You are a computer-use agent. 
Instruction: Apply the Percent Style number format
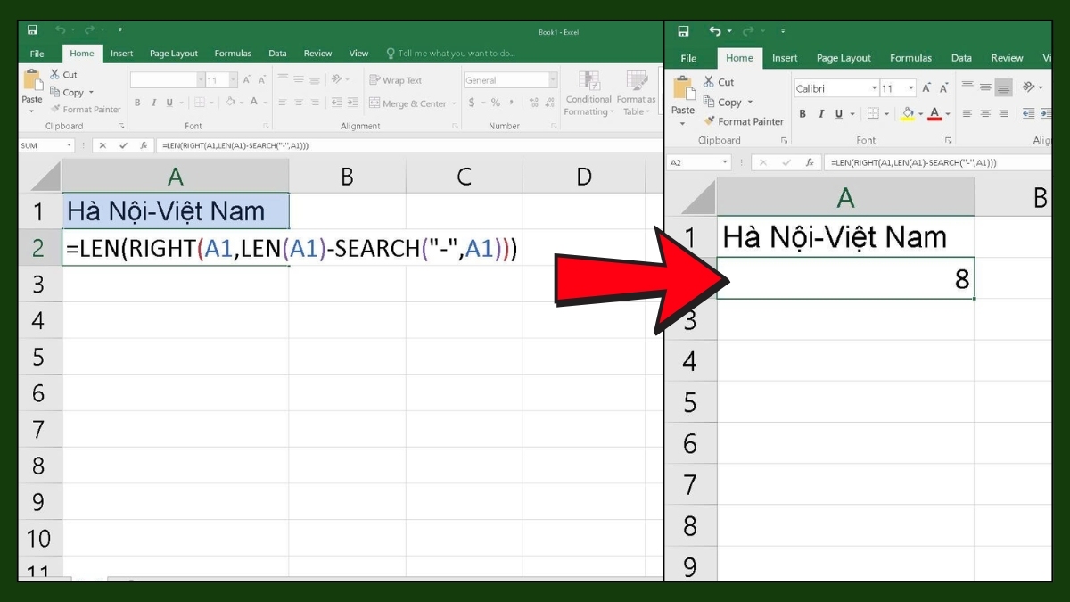[x=497, y=101]
